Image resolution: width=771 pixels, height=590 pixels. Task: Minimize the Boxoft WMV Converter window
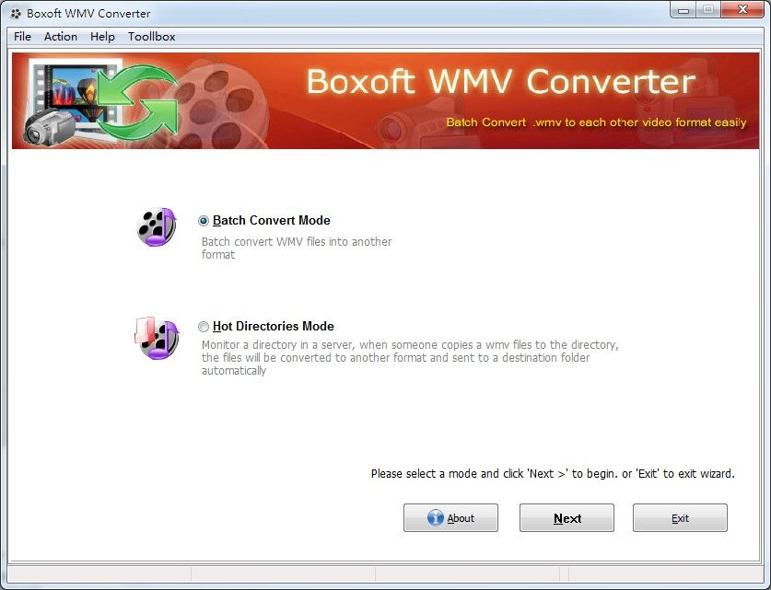[x=683, y=10]
